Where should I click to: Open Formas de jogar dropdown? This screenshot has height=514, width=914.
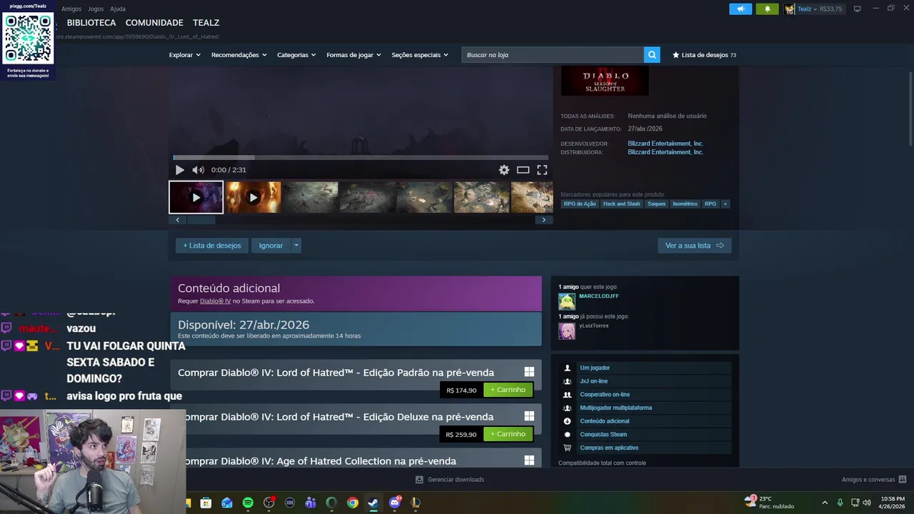(x=353, y=55)
